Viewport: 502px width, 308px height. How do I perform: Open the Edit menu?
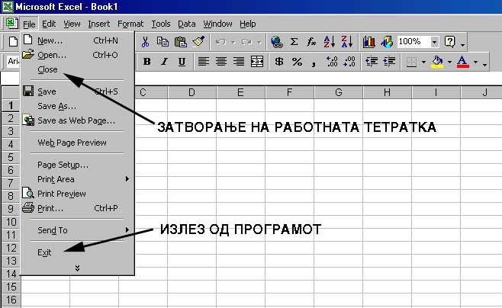click(x=49, y=24)
